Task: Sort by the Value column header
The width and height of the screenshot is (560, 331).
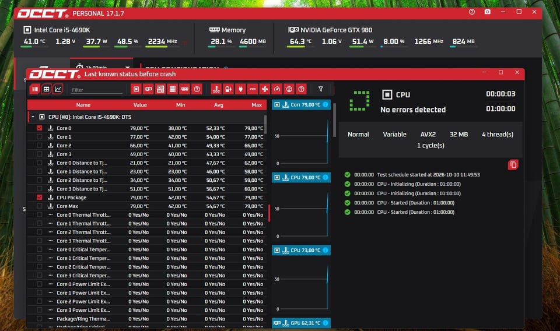Action: 140,105
